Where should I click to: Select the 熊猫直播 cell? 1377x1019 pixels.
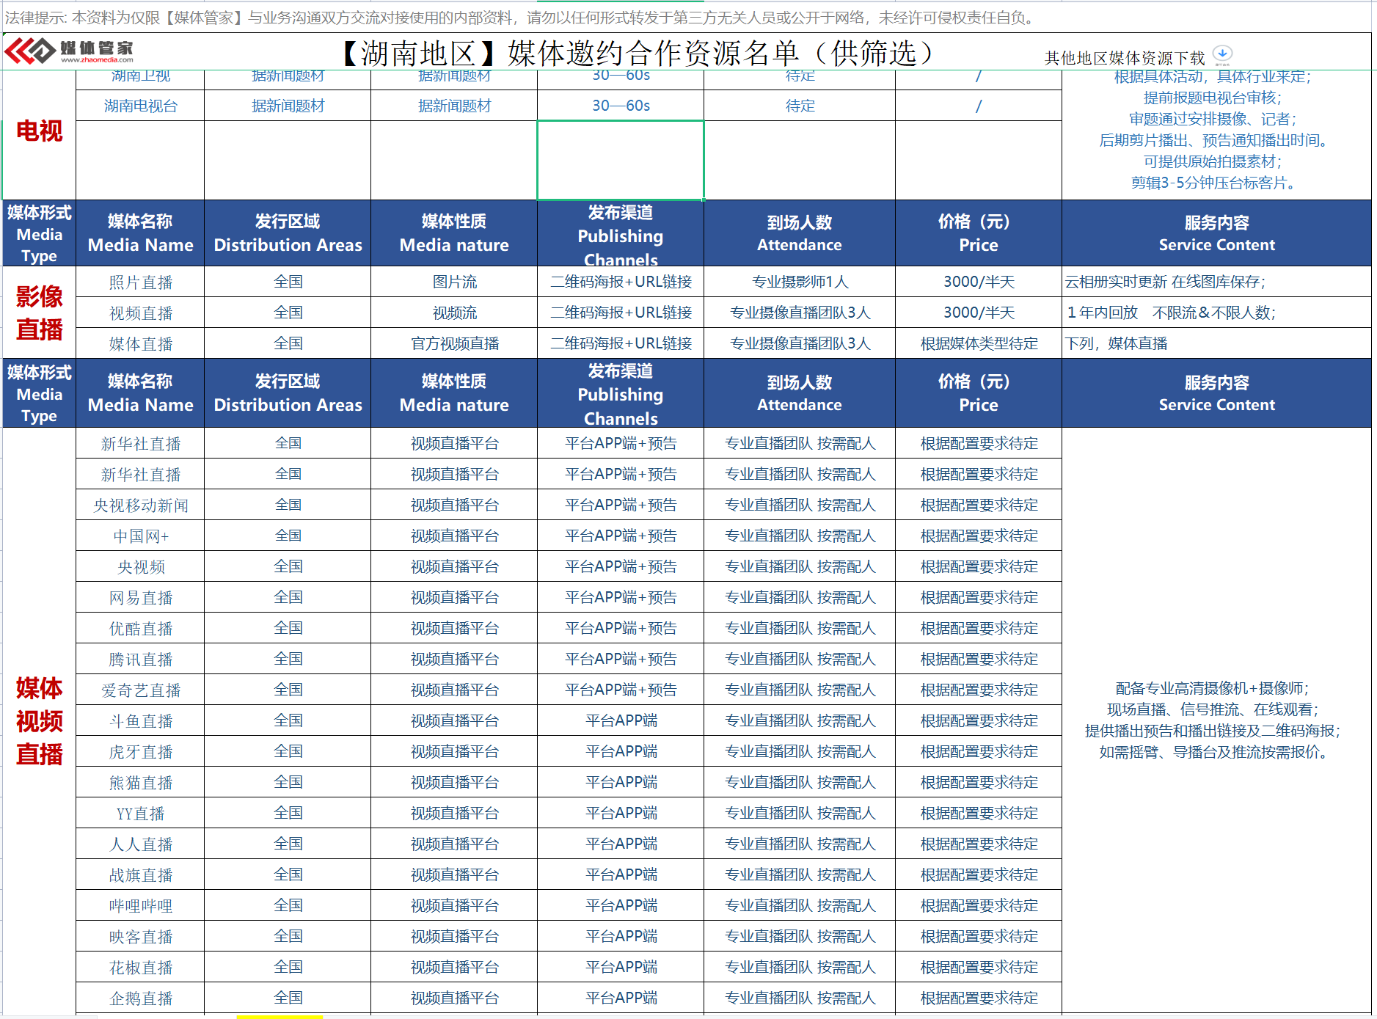tap(140, 783)
